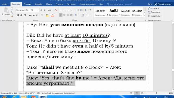Click the Word icon in the taskbar
The height and width of the screenshot is (98, 174).
click(43, 97)
